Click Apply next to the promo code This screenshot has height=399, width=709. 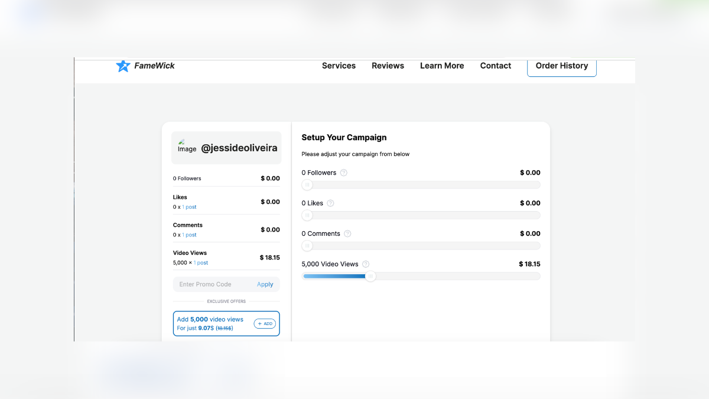[265, 284]
